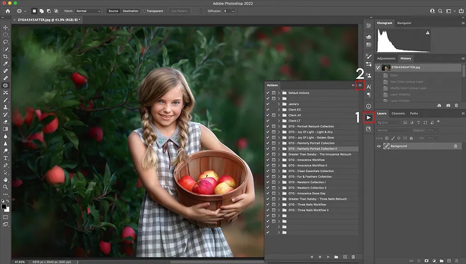Delete current state in History panel
Screen dimensions: 466x264
click(456, 105)
